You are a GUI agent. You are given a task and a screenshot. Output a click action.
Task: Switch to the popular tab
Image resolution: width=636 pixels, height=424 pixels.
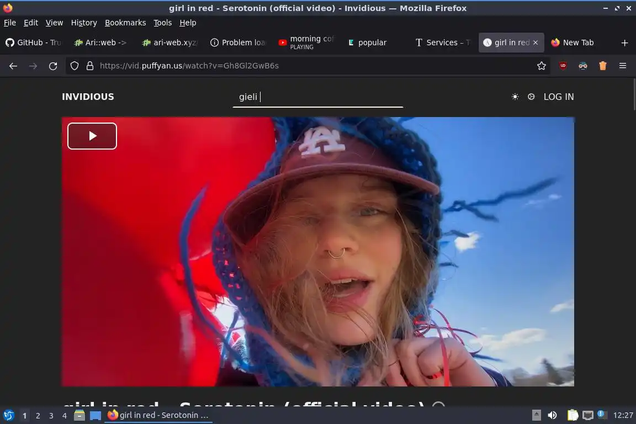tap(375, 43)
